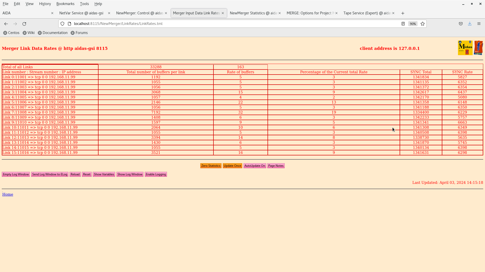Bookmark this page with the star icon
Viewport: 485px width, 272px height.
coord(423,24)
